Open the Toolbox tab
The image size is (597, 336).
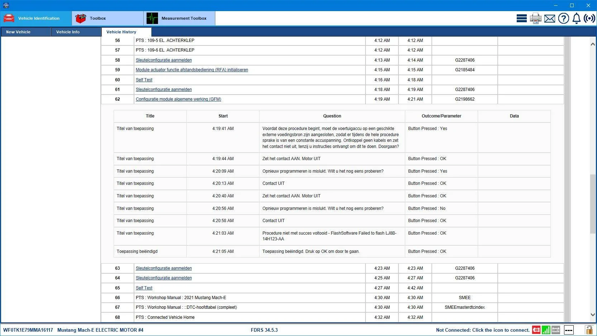coord(108,18)
